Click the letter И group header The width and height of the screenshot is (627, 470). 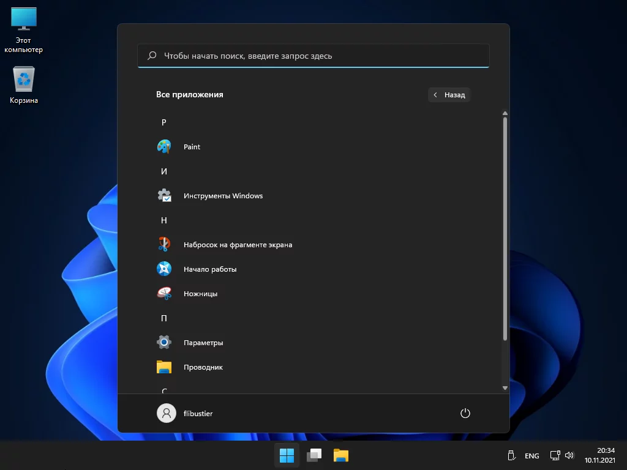click(x=163, y=171)
